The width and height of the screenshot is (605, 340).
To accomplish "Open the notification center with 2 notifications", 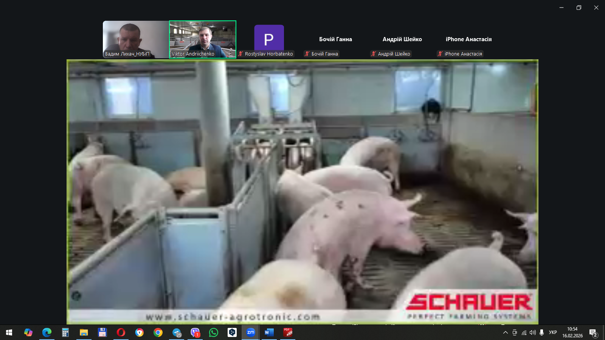I will point(593,333).
